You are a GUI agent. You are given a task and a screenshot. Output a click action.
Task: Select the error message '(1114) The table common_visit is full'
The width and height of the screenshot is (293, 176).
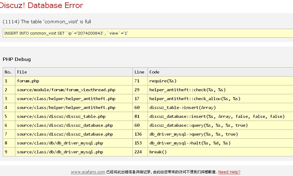pos(47,22)
